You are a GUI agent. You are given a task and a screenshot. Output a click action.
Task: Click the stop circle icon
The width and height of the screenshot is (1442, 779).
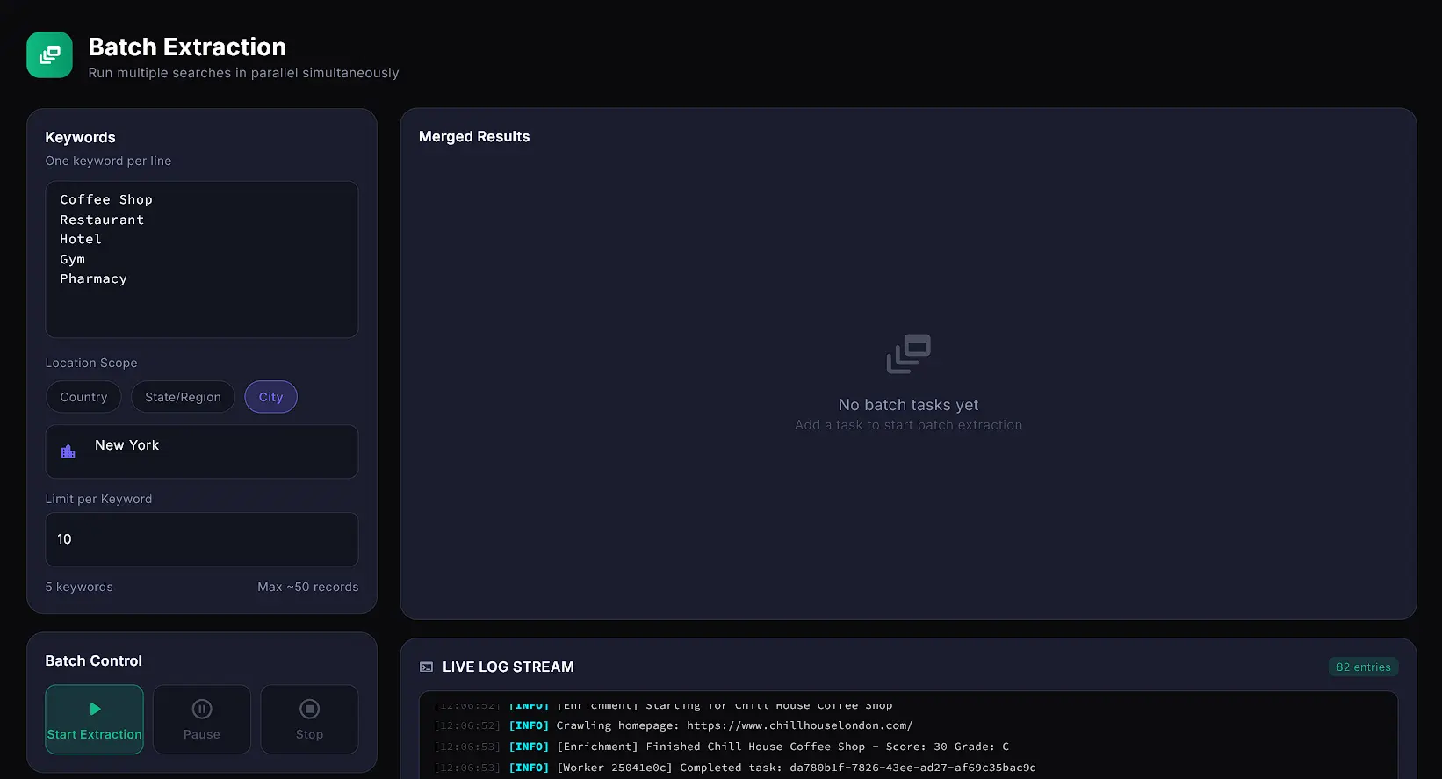coord(309,709)
